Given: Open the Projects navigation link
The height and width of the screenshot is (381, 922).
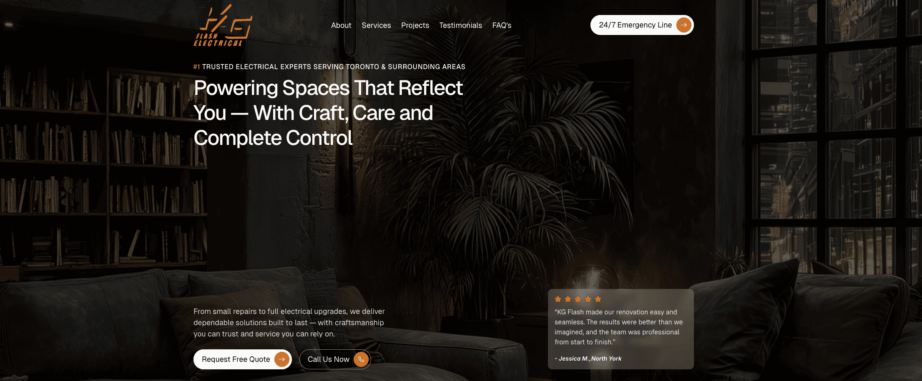Looking at the screenshot, I should pos(415,25).
